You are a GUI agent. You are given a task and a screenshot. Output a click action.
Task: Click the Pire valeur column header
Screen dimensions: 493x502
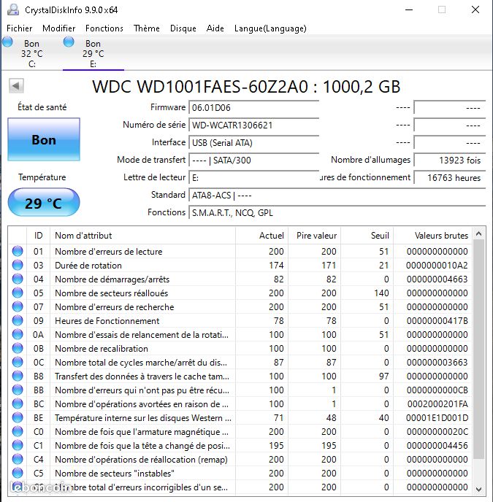click(315, 236)
